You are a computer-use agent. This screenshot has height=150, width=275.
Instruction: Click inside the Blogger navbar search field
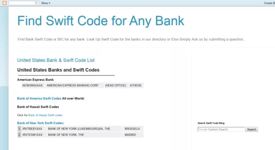22,3
